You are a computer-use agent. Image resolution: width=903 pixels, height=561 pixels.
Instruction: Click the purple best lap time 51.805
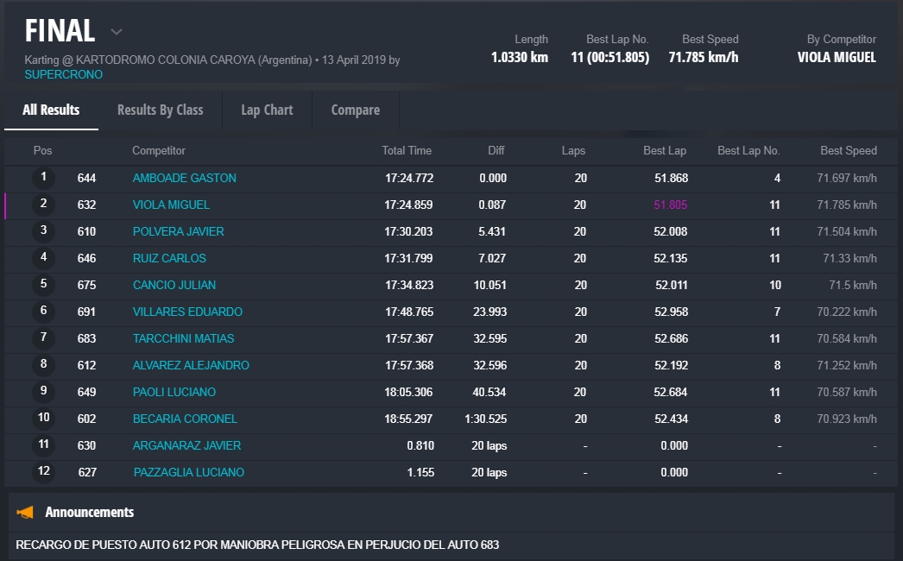pos(670,205)
